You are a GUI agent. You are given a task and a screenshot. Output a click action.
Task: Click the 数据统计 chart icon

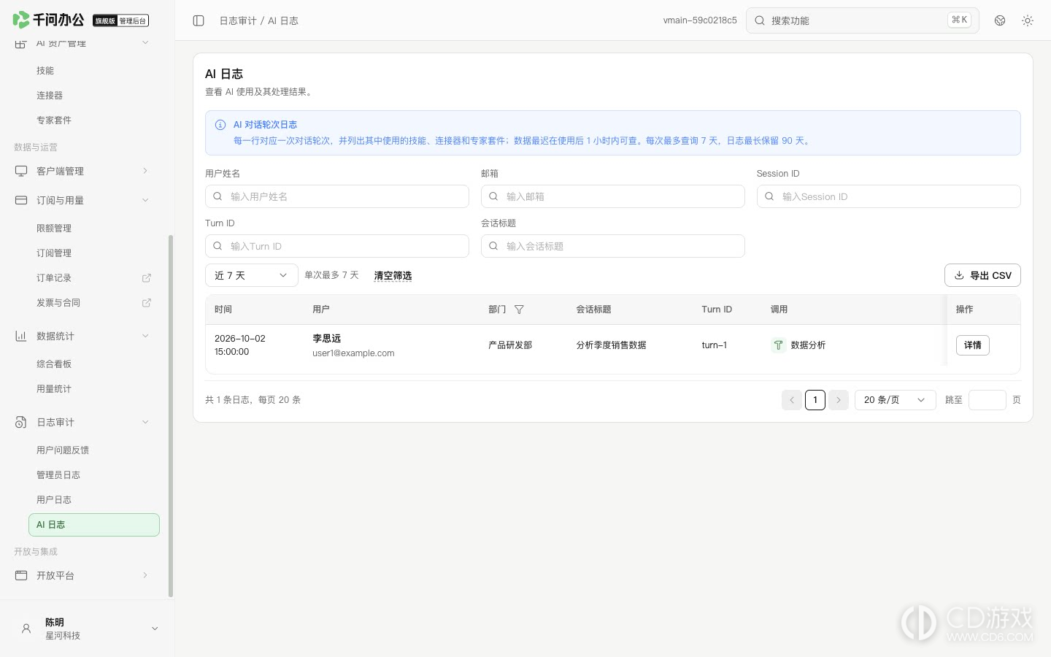click(21, 337)
